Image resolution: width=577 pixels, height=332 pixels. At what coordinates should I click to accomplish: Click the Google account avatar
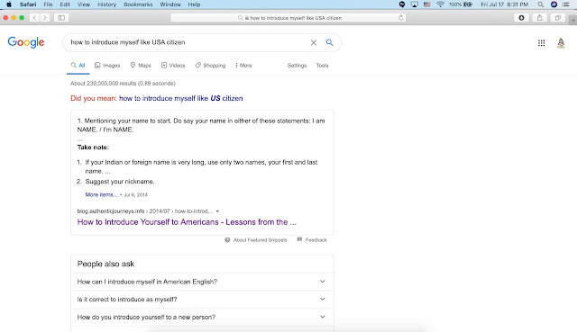pyautogui.click(x=561, y=43)
